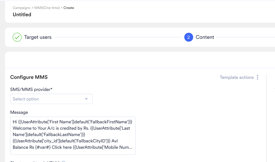The image size is (275, 162).
Task: Click the Template actions link
Action: tap(237, 77)
